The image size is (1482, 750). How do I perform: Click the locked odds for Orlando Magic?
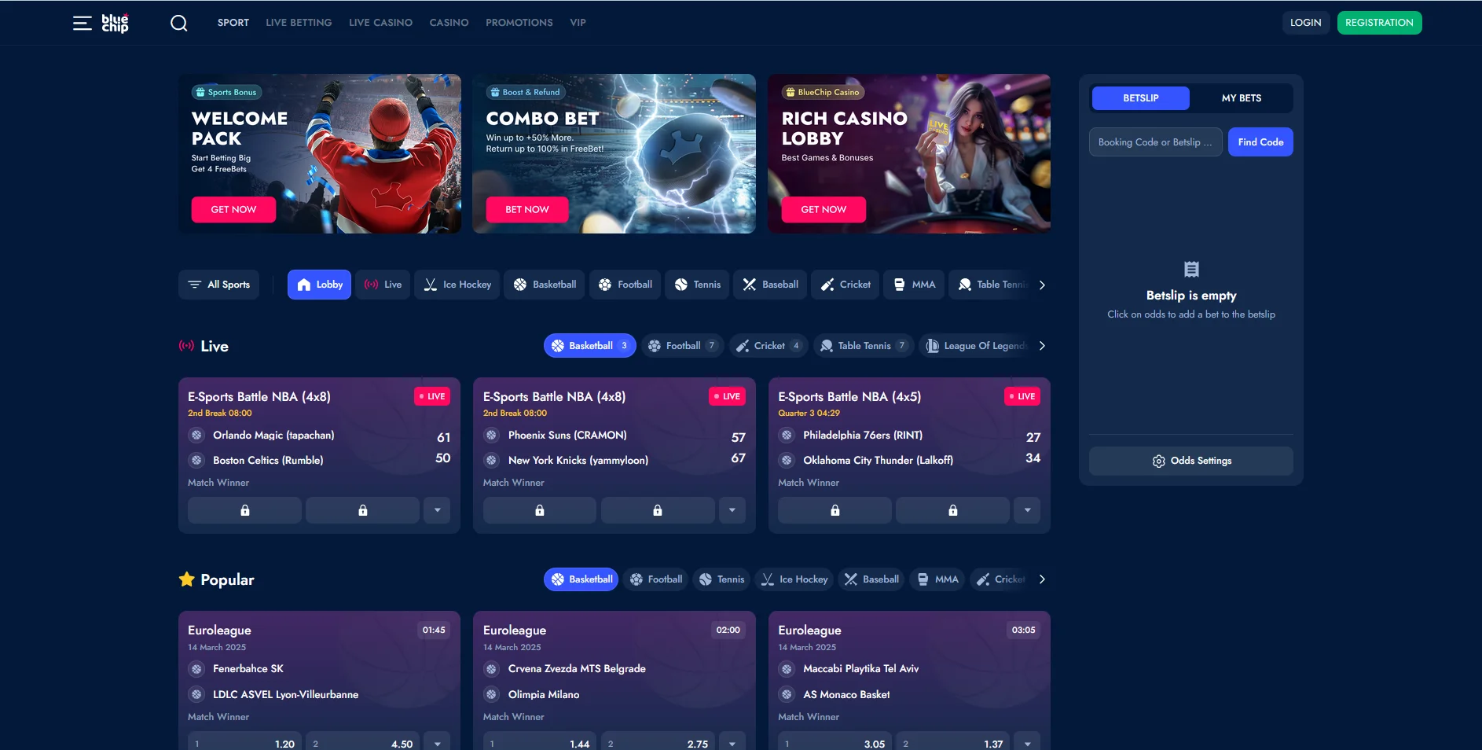click(x=244, y=510)
